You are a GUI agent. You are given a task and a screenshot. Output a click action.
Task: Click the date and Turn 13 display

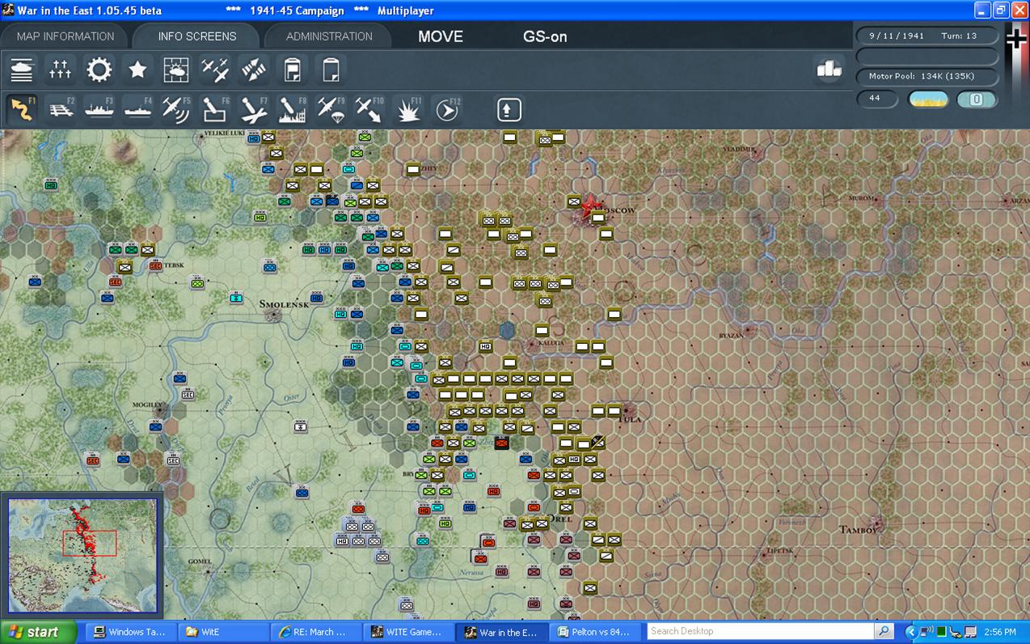point(927,36)
